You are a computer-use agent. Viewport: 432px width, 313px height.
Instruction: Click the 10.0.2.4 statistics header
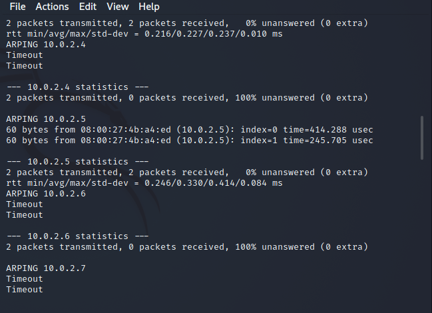pos(77,87)
